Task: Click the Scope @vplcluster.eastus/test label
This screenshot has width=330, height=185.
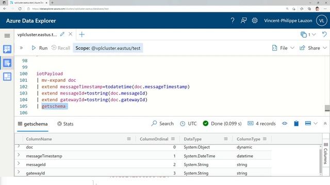Action: click(x=108, y=48)
